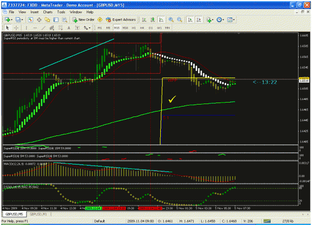
Task: Click the Indicators list icon with plus
Action: pos(209,19)
